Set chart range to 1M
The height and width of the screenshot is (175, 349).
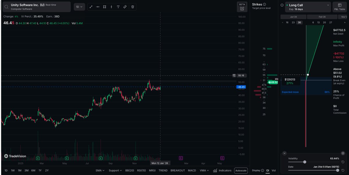click(x=20, y=171)
